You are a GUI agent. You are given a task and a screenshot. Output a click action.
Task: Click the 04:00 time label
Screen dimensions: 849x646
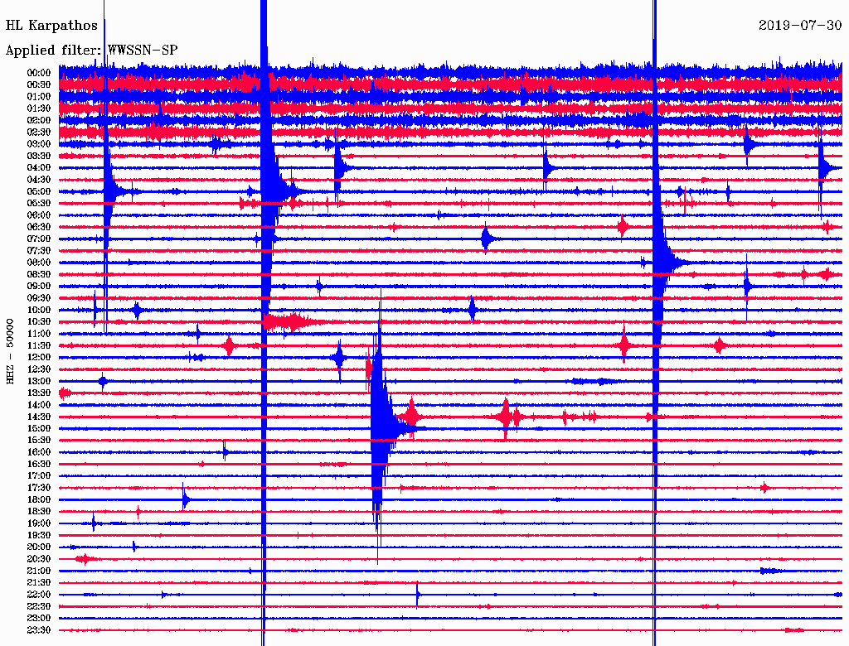tap(39, 168)
